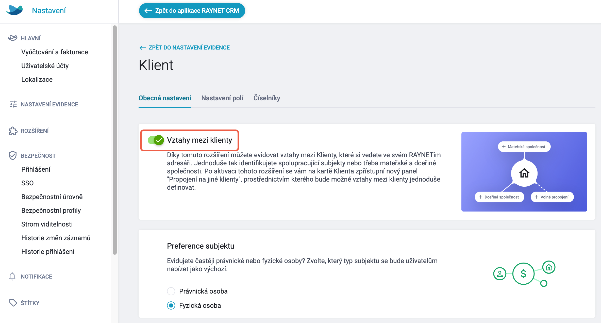The image size is (601, 323).
Task: Click the sidebar vertical scrollbar
Action: tap(115, 140)
